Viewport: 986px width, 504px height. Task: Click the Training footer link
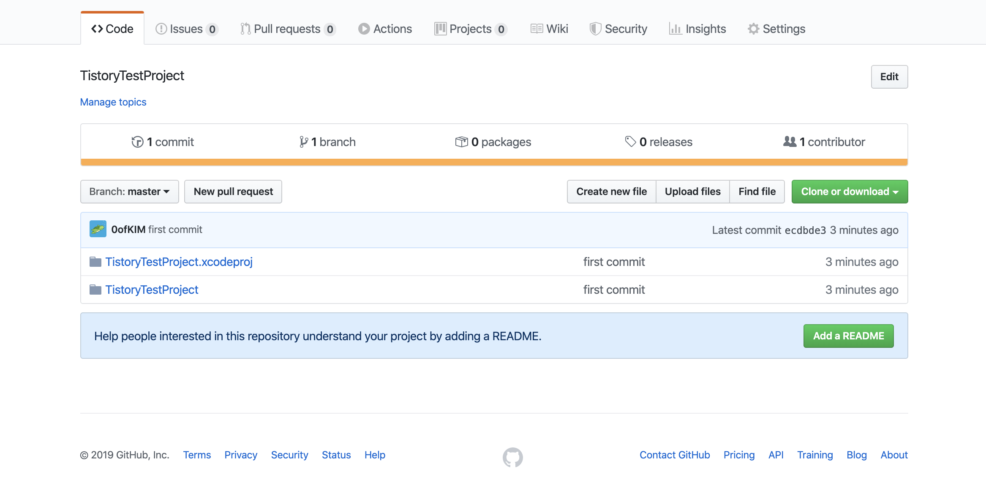pyautogui.click(x=815, y=455)
